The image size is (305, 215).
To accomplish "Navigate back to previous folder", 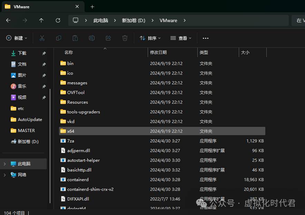I will click(8, 20).
